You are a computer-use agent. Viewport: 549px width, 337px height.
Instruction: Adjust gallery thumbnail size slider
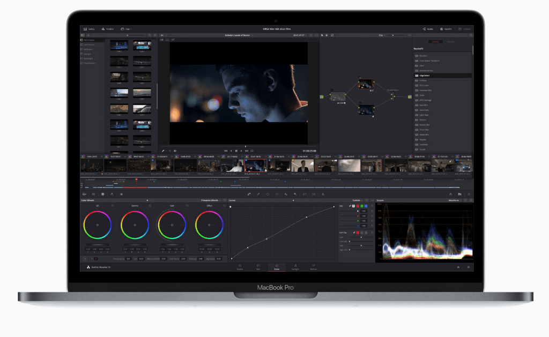click(x=137, y=35)
